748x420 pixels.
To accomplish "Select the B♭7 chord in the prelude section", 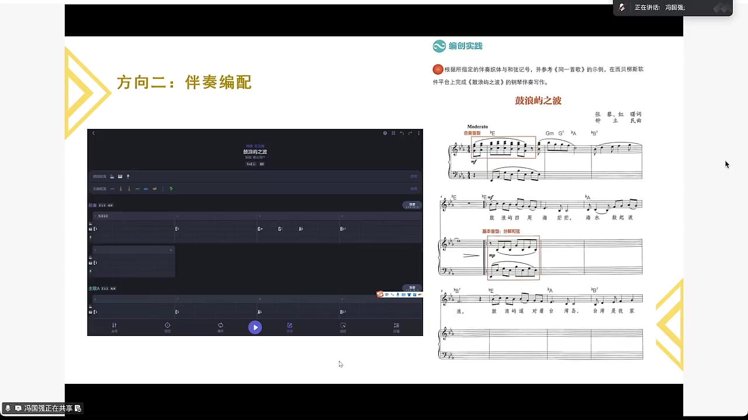I will click(x=343, y=229).
